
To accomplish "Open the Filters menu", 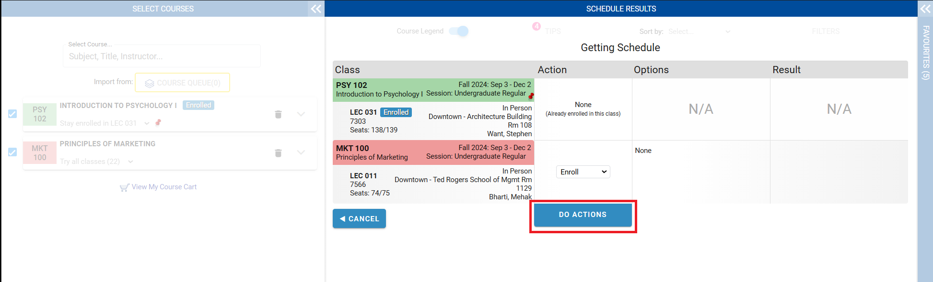I will pyautogui.click(x=825, y=32).
